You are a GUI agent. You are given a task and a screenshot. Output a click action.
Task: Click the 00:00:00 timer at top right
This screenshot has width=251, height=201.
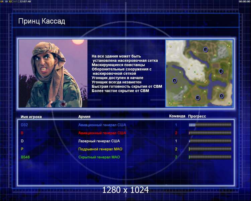[244, 1]
